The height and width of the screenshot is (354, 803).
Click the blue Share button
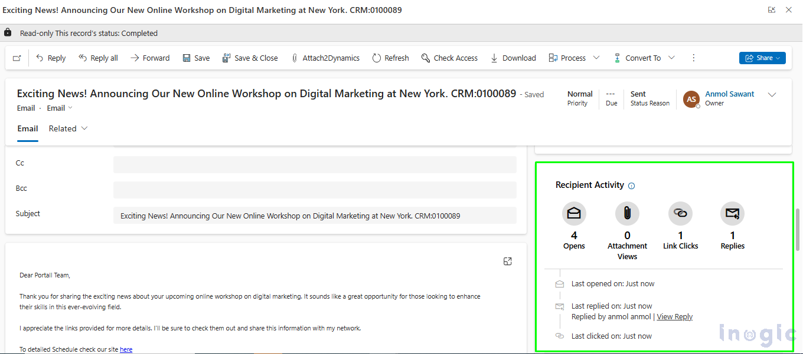(762, 58)
